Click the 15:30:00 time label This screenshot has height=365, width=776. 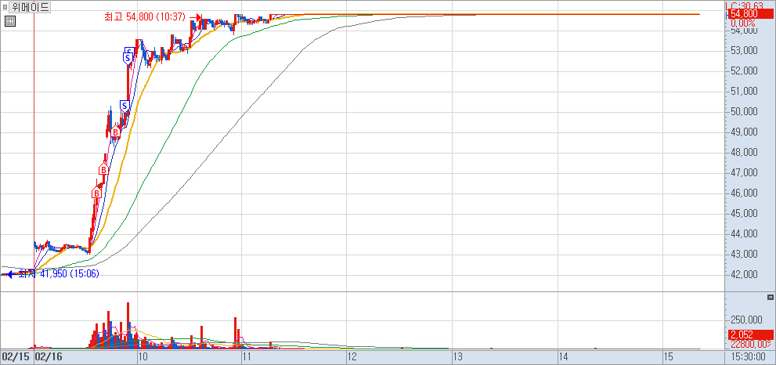747,356
